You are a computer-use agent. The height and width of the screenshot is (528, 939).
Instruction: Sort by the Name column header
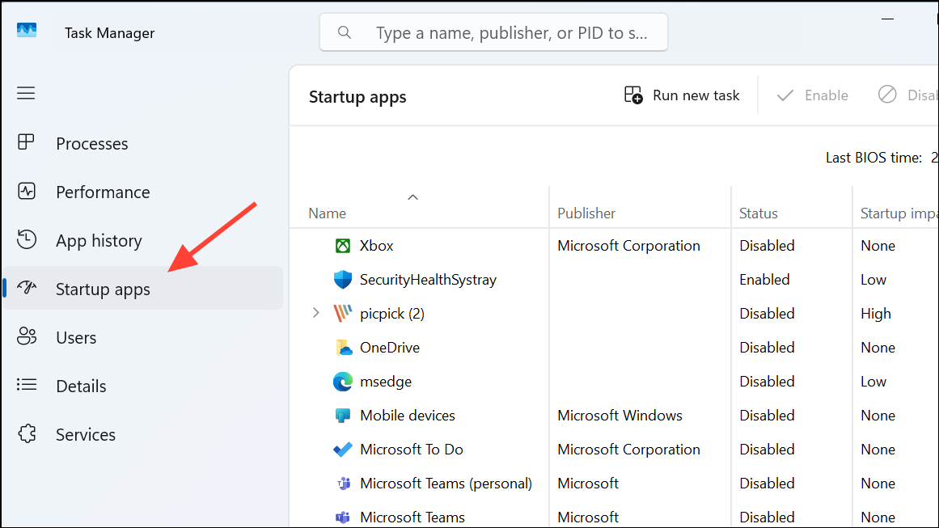[327, 213]
